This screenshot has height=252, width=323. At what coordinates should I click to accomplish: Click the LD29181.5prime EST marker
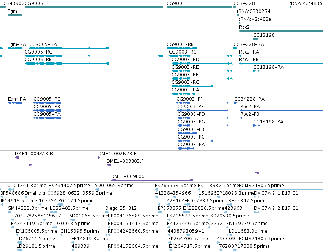coord(19,250)
